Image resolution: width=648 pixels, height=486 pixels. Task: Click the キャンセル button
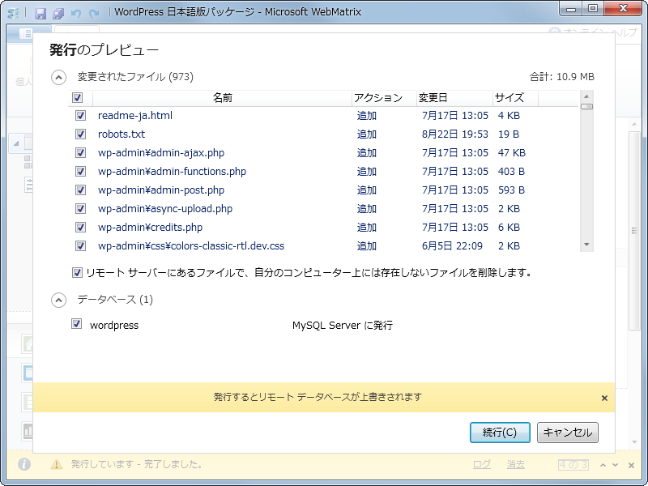pos(567,433)
